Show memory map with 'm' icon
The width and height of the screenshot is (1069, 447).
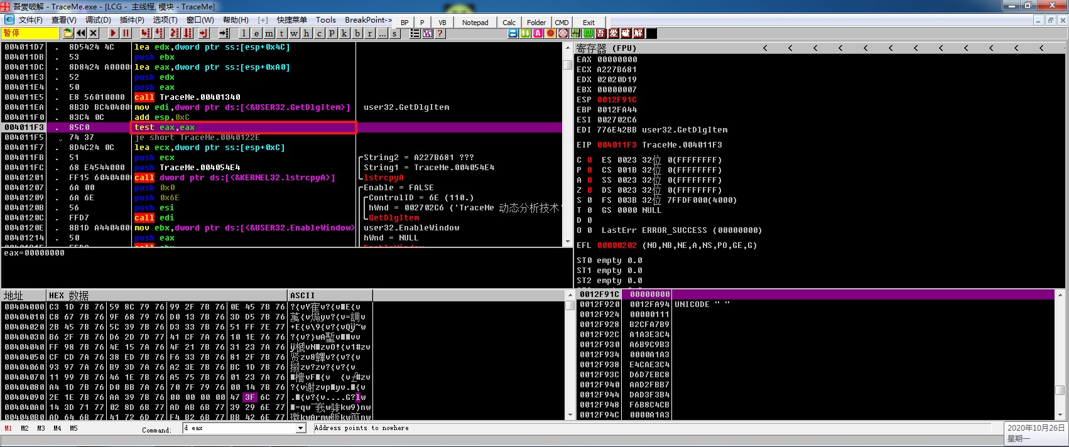pyautogui.click(x=269, y=33)
